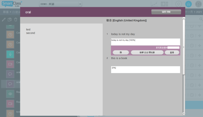Image resolution: width=203 pixels, height=117 pixels.
Task: Open the settings gear icon in header
Action: [179, 4]
